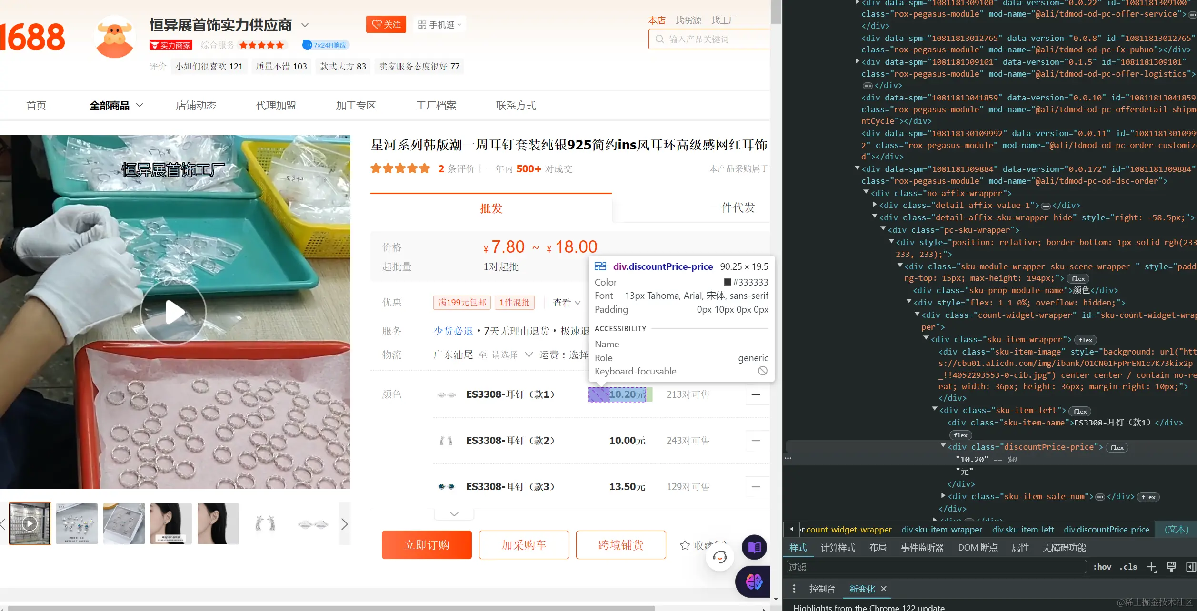Toggle :hov element state panel
Viewport: 1197px width, 611px height.
[x=1102, y=567]
